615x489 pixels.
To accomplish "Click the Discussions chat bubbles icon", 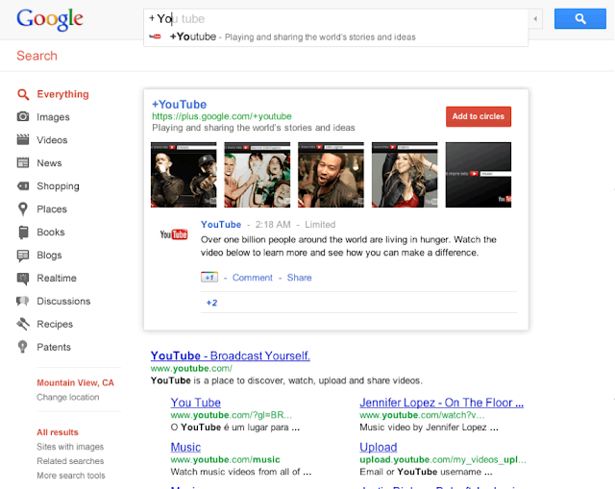I will [x=23, y=301].
